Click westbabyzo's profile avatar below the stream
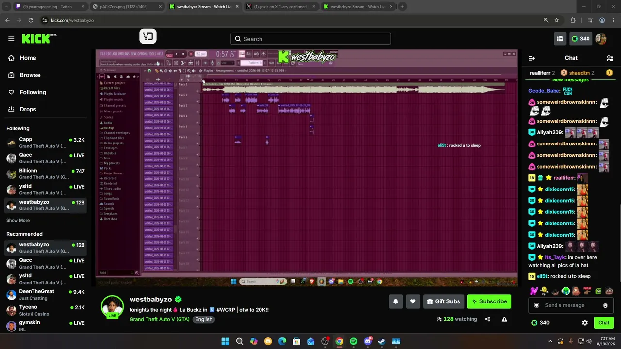 tap(112, 306)
